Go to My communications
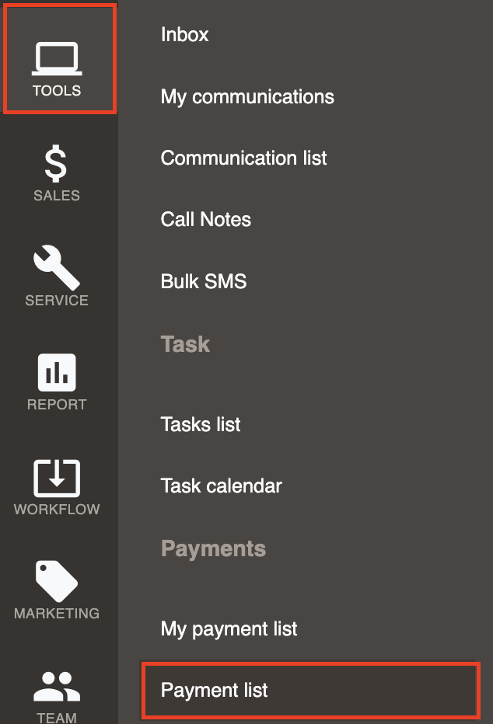 [x=247, y=97]
